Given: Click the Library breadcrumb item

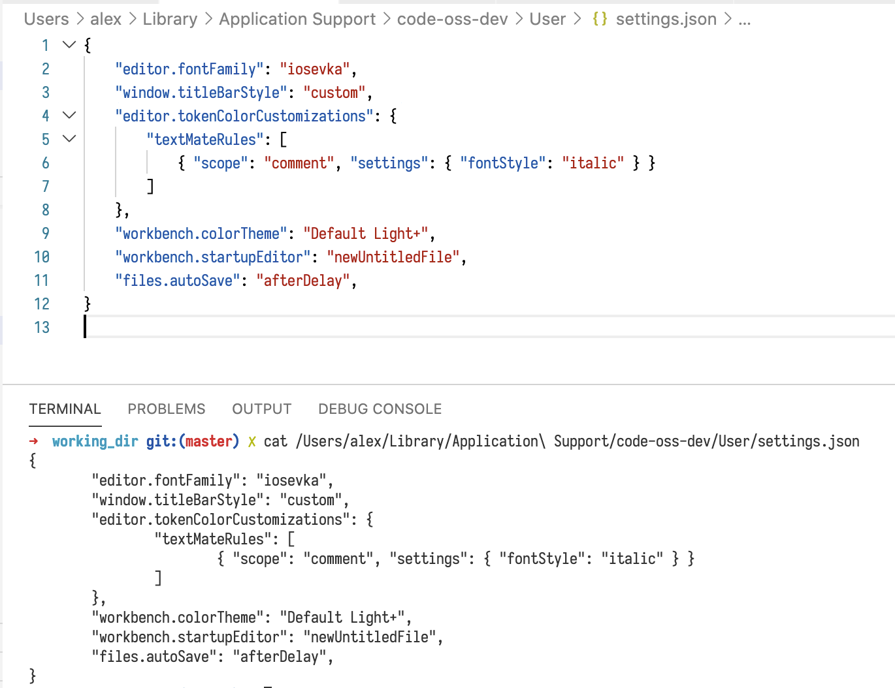Looking at the screenshot, I should click(170, 19).
